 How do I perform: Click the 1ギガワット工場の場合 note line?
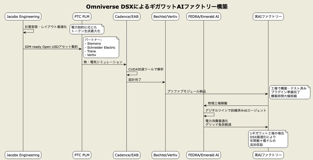267,133
